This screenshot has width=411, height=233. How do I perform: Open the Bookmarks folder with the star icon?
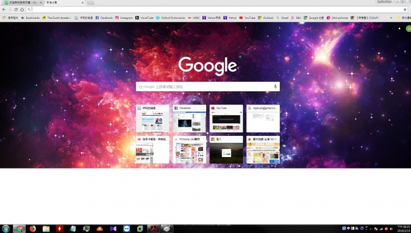(30, 18)
